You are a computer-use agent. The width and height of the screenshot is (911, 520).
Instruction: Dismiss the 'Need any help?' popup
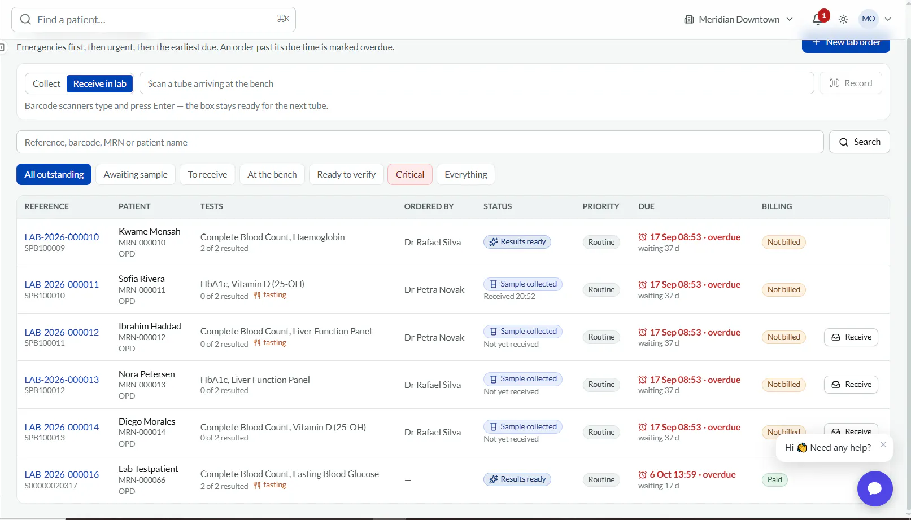[883, 444]
